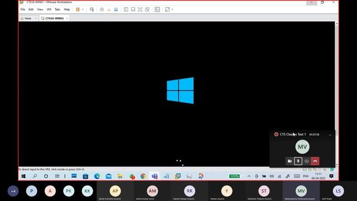Select participant AP tile
This screenshot has width=357, height=201.
click(115, 191)
